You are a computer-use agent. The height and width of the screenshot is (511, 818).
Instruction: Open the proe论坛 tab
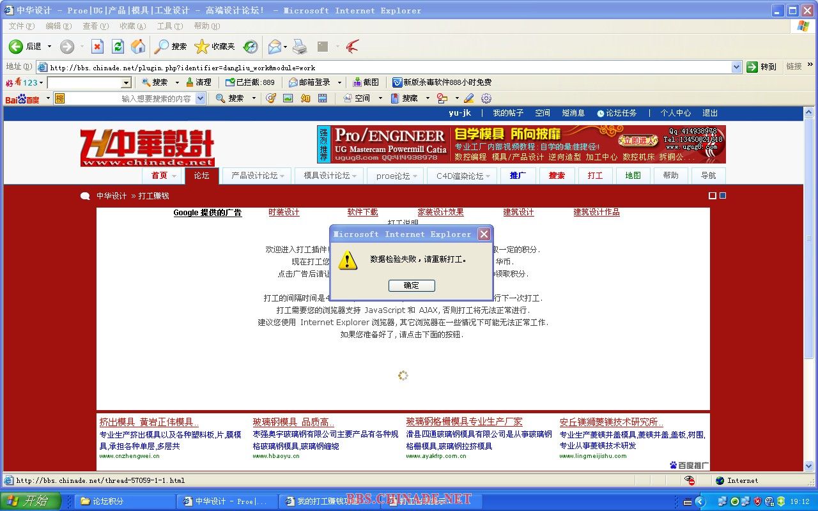tap(396, 176)
